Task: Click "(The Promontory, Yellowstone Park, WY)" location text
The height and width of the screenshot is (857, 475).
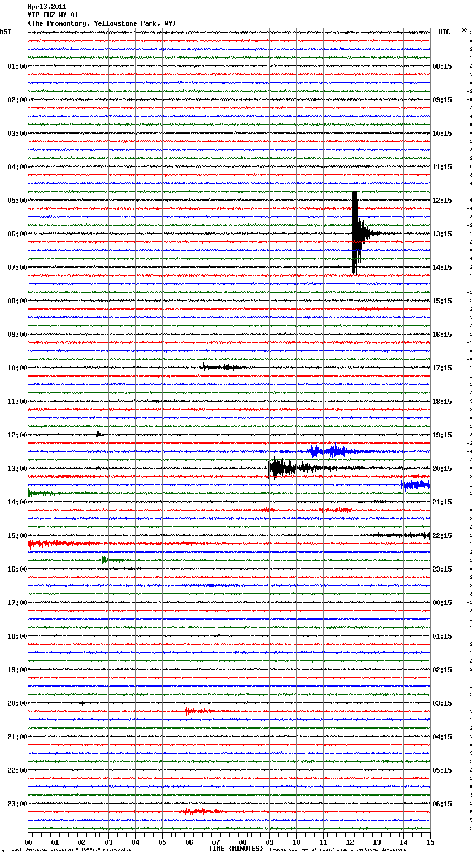Action: [102, 23]
